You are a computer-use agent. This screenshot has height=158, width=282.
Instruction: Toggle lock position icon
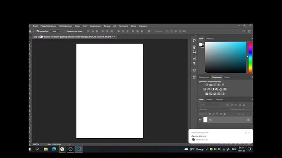tap(217, 114)
